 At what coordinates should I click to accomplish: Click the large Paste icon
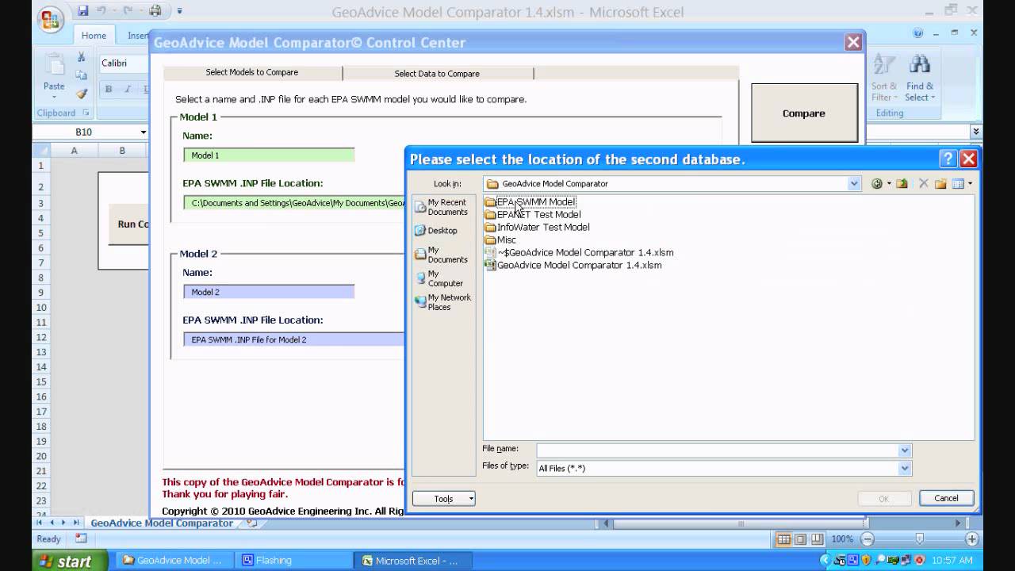(54, 65)
